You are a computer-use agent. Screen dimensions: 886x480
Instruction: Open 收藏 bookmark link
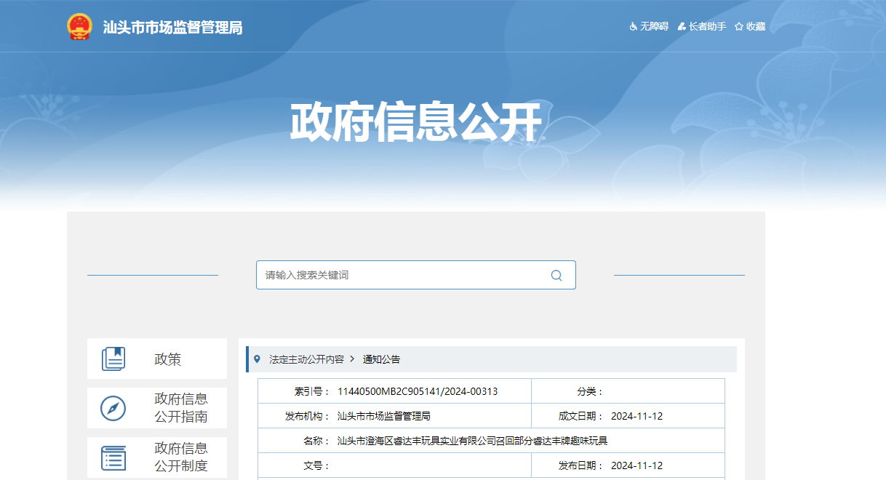point(756,26)
